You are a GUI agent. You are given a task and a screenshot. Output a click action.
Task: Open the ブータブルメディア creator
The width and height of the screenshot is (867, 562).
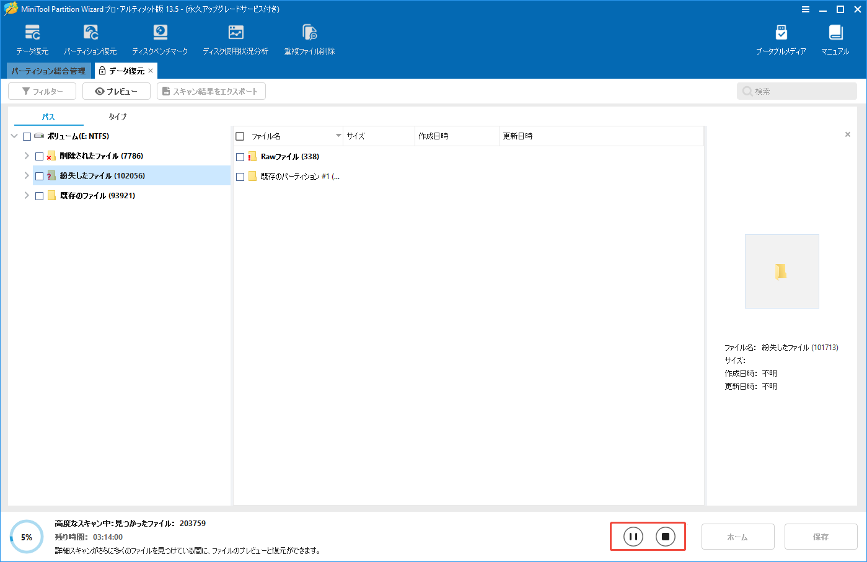click(781, 38)
